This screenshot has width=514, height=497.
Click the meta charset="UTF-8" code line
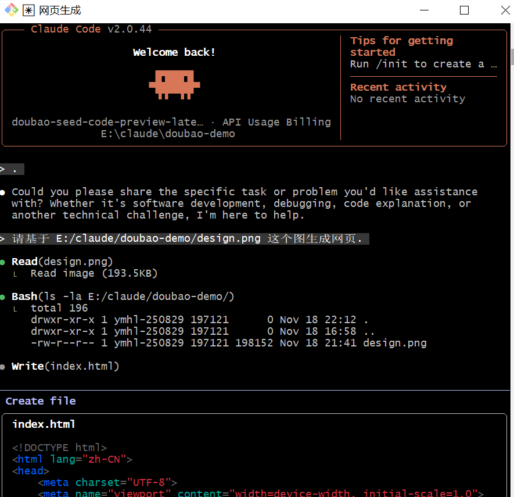pos(107,482)
